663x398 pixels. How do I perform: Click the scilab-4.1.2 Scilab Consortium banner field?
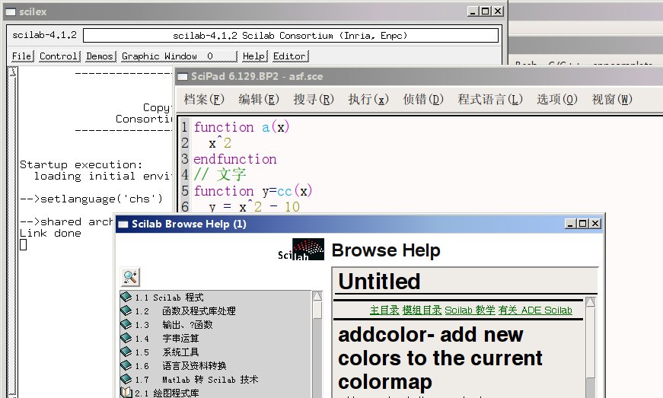291,36
